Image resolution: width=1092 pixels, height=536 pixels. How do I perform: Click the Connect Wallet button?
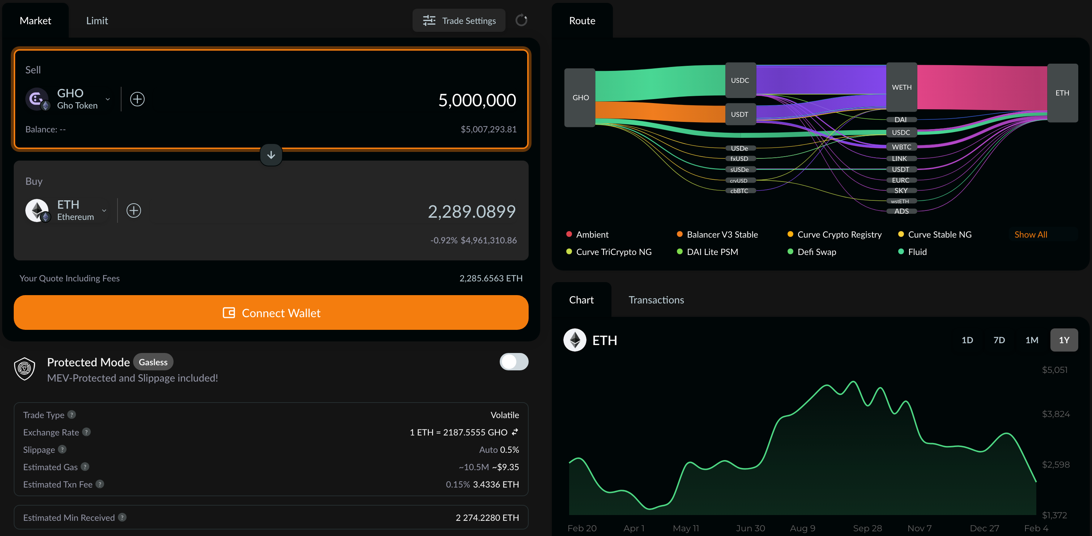pos(271,313)
